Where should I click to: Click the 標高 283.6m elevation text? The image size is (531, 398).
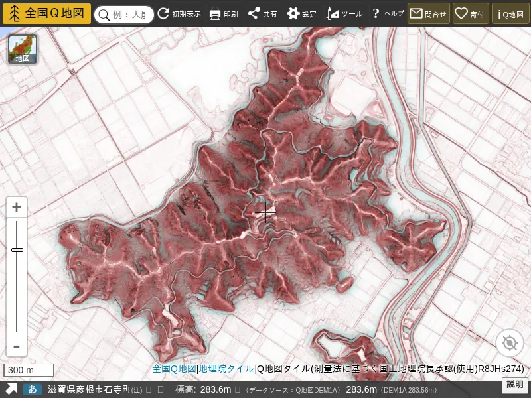[x=203, y=389]
